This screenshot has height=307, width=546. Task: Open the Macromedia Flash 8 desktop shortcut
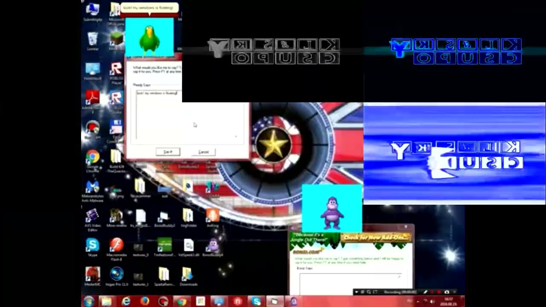116,249
